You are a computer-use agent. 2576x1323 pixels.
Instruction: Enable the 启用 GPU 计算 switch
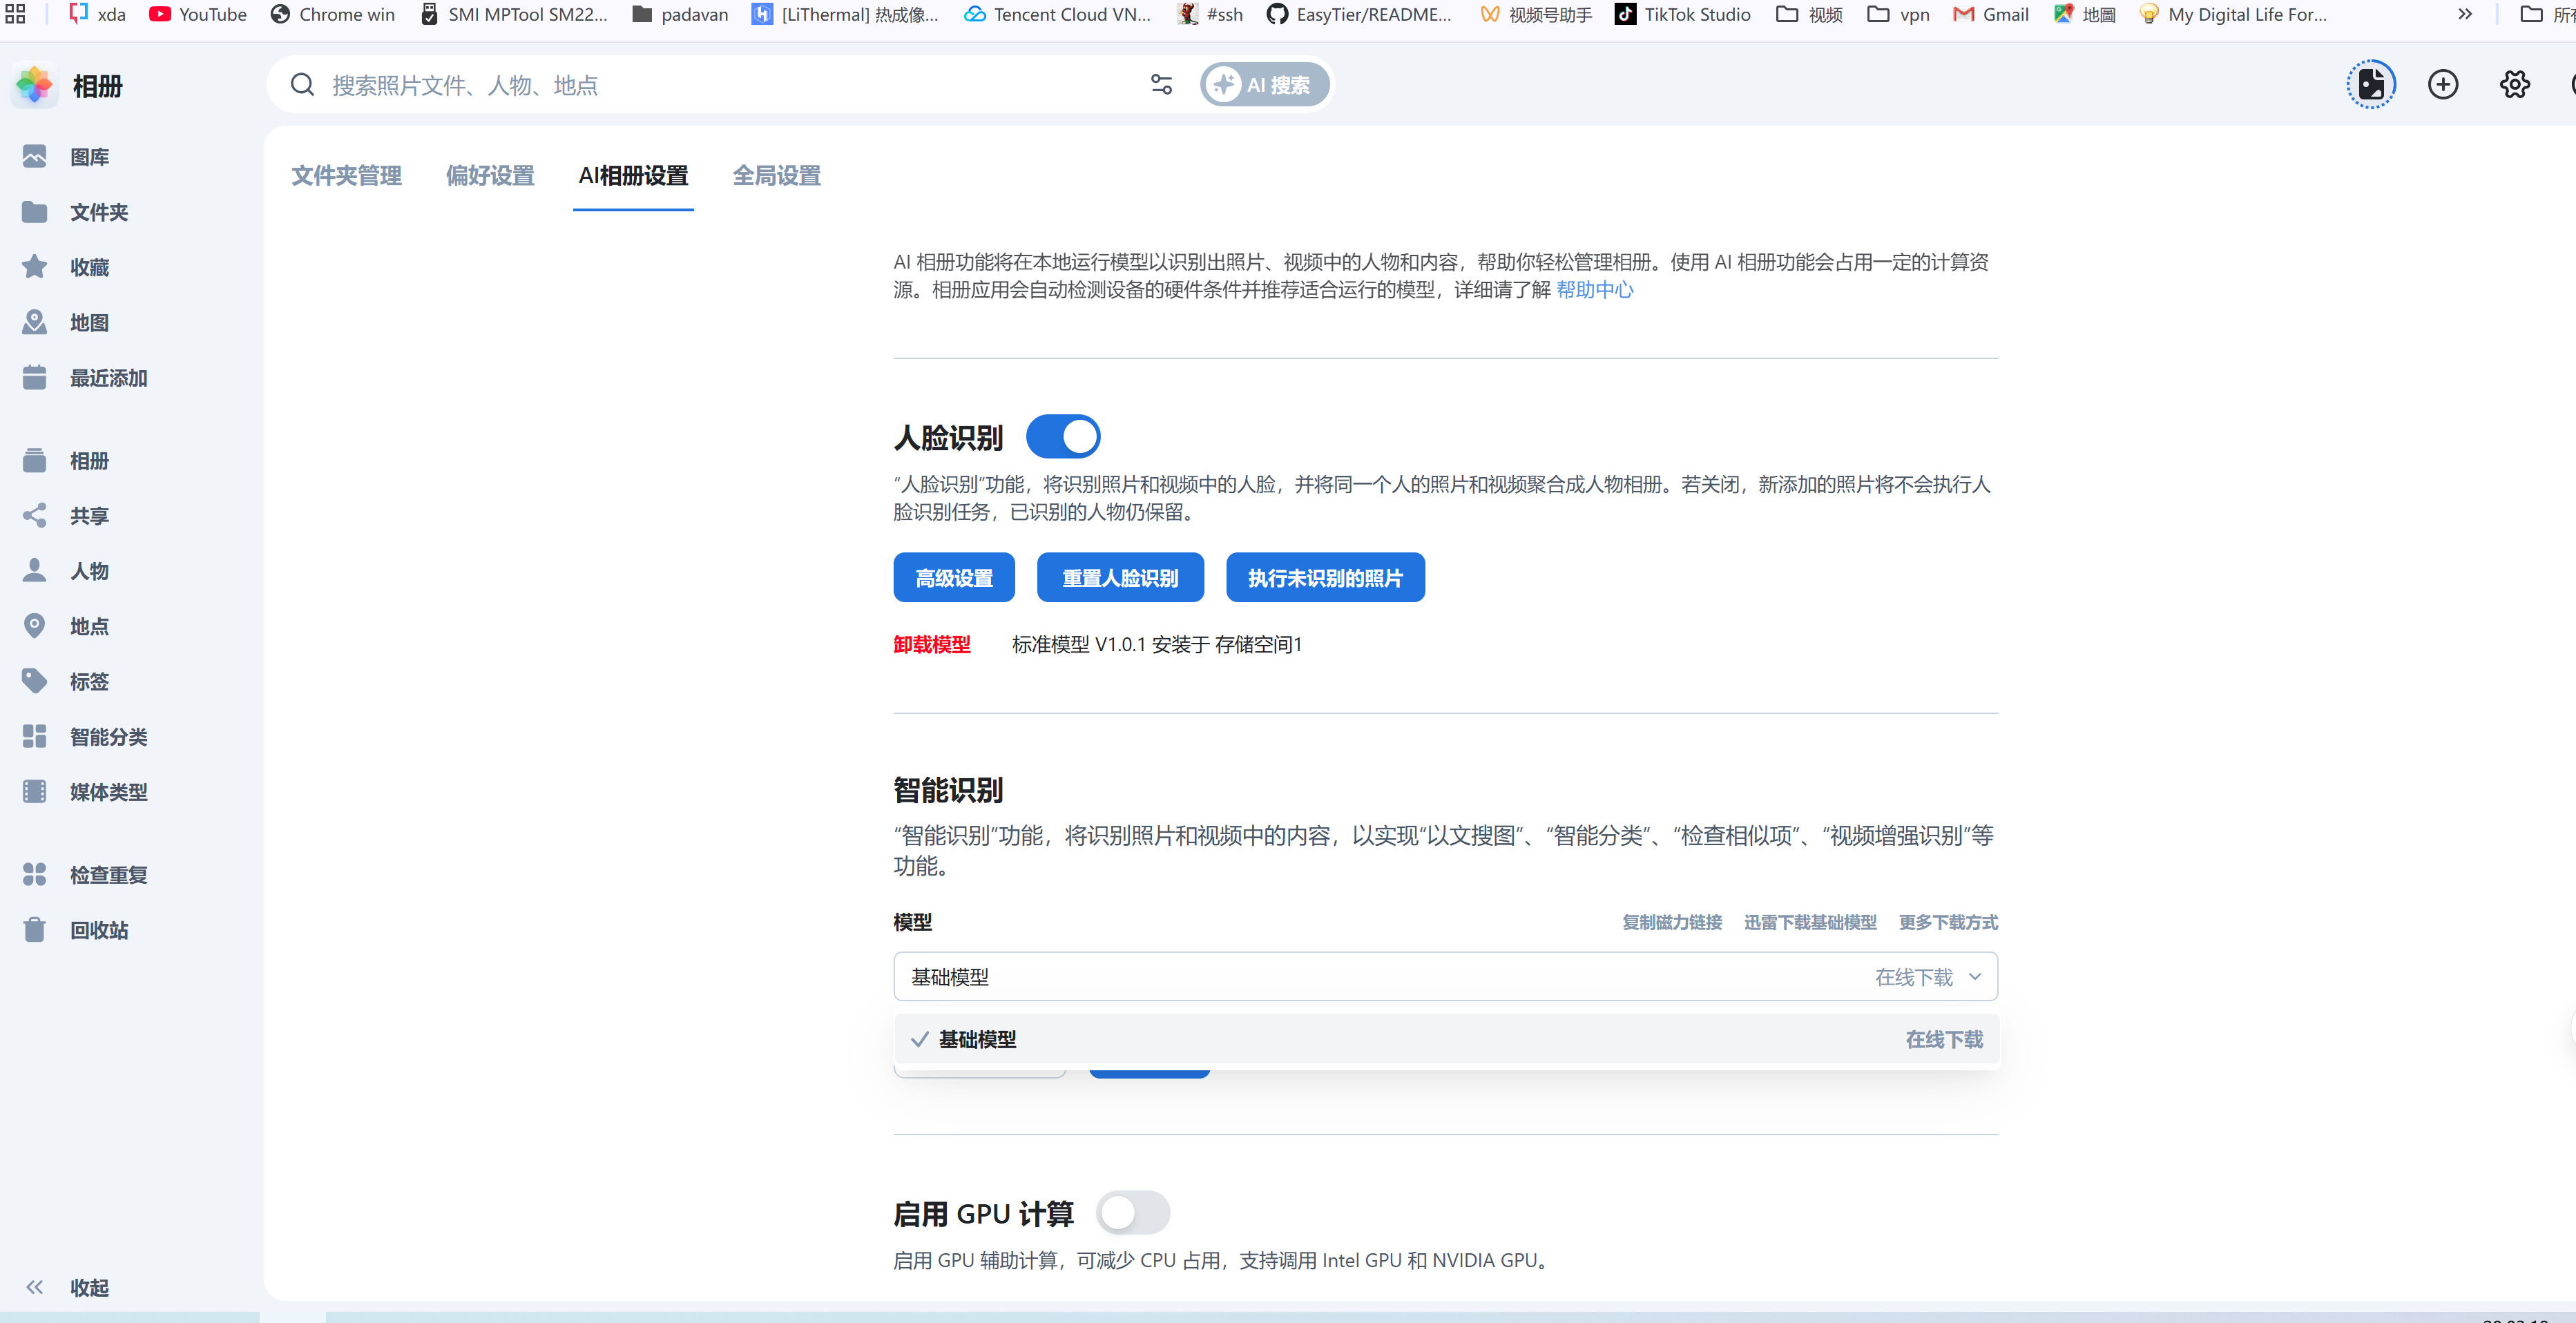1132,1213
